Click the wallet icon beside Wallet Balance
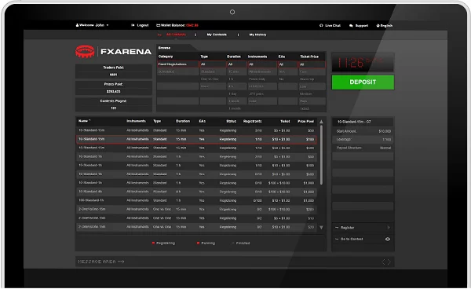The width and height of the screenshot is (471, 289). click(x=158, y=26)
